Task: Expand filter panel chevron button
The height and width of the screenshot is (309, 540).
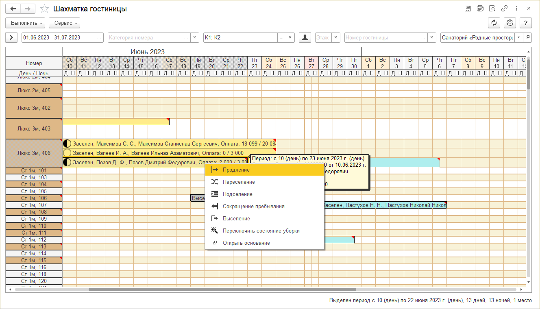Action: [11, 37]
